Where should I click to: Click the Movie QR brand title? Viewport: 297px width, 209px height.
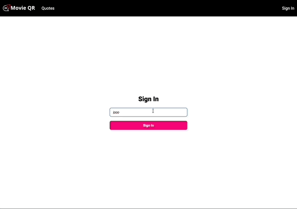coord(23,8)
